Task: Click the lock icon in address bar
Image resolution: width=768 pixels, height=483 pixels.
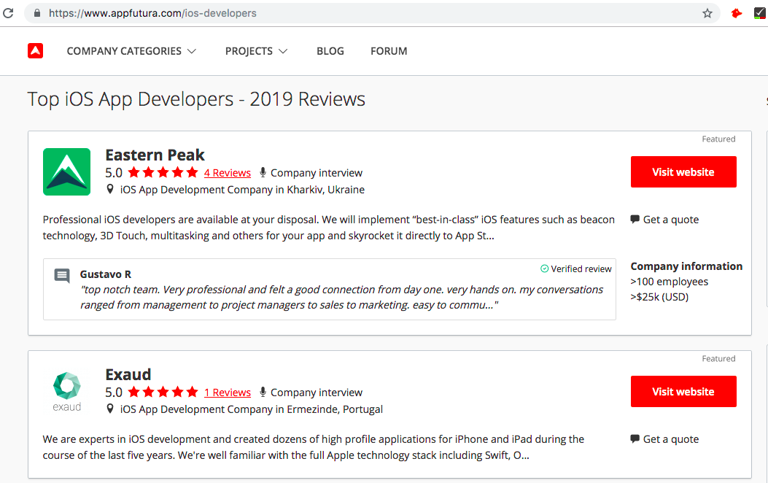Action: pos(36,13)
